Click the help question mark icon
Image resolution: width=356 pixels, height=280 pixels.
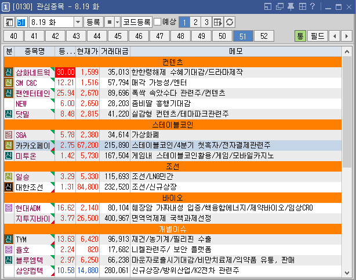coord(313,6)
